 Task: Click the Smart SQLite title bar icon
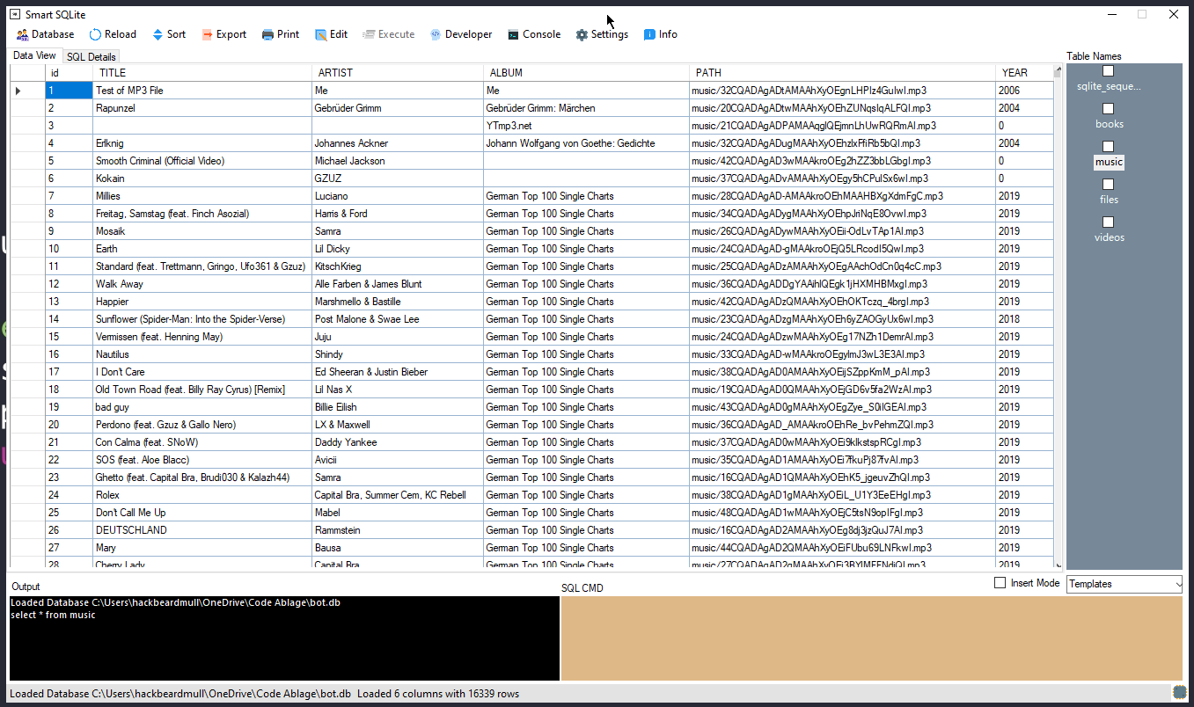coord(15,14)
